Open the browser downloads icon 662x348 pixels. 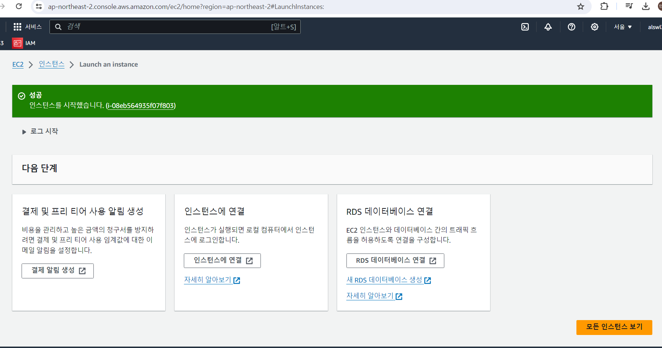(x=646, y=6)
